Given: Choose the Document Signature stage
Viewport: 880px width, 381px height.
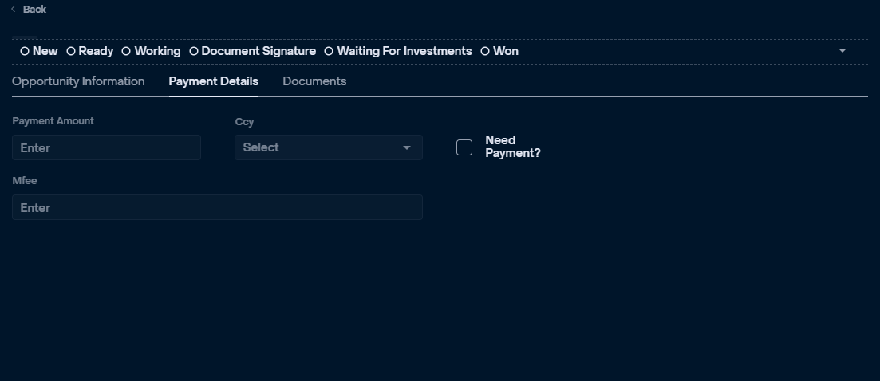Looking at the screenshot, I should (253, 51).
